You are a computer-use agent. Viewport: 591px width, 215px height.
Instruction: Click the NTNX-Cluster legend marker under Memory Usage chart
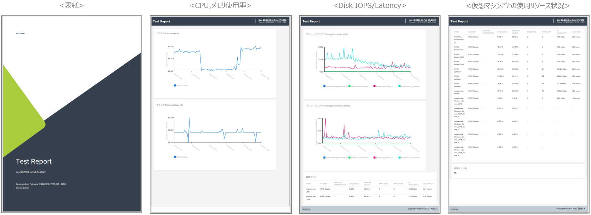coord(175,157)
